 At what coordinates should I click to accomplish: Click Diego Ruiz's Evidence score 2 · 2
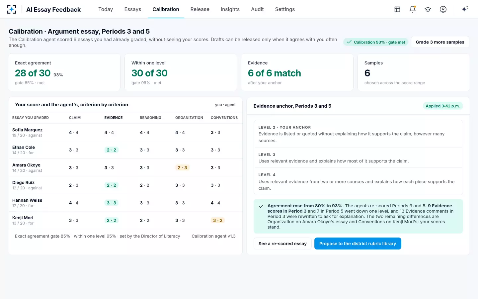(112, 185)
